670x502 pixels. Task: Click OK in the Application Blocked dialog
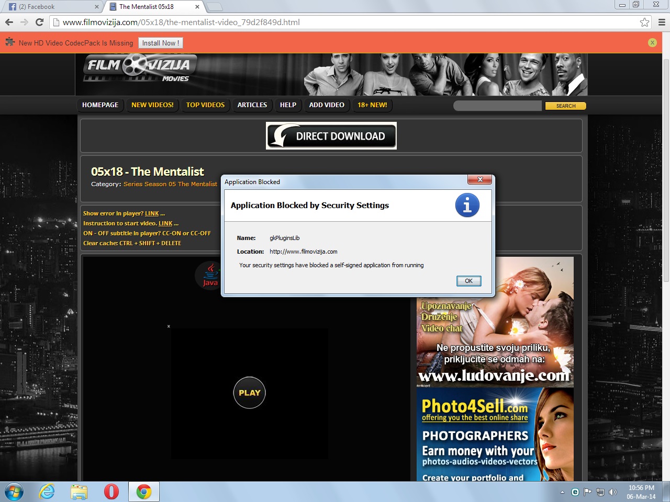pyautogui.click(x=468, y=281)
